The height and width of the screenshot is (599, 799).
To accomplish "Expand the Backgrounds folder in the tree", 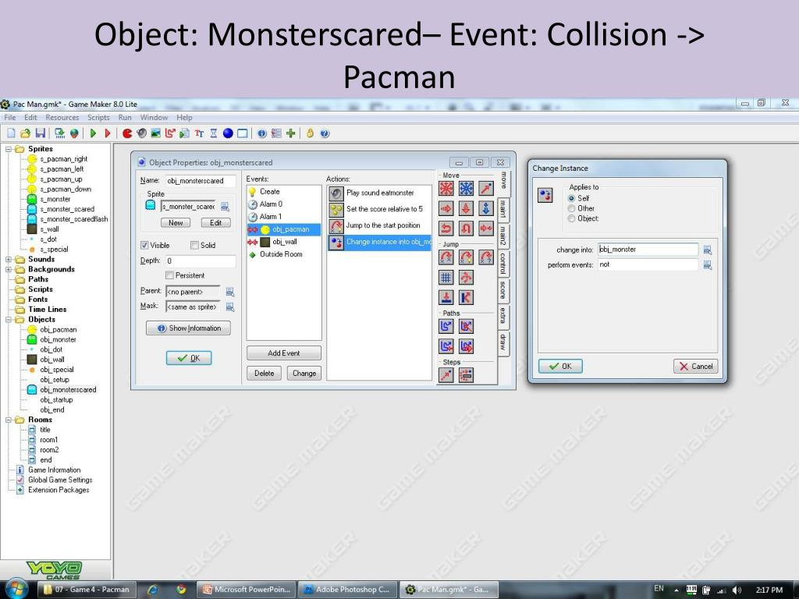I will pyautogui.click(x=8, y=269).
